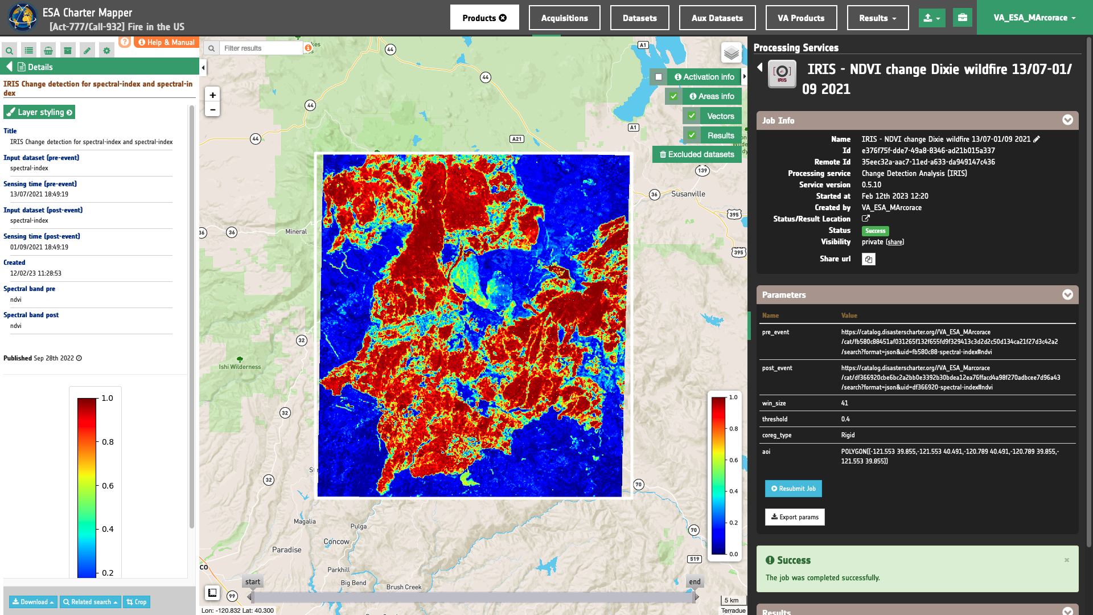This screenshot has width=1093, height=615.
Task: Enable the Activation info checkbox
Action: [659, 77]
